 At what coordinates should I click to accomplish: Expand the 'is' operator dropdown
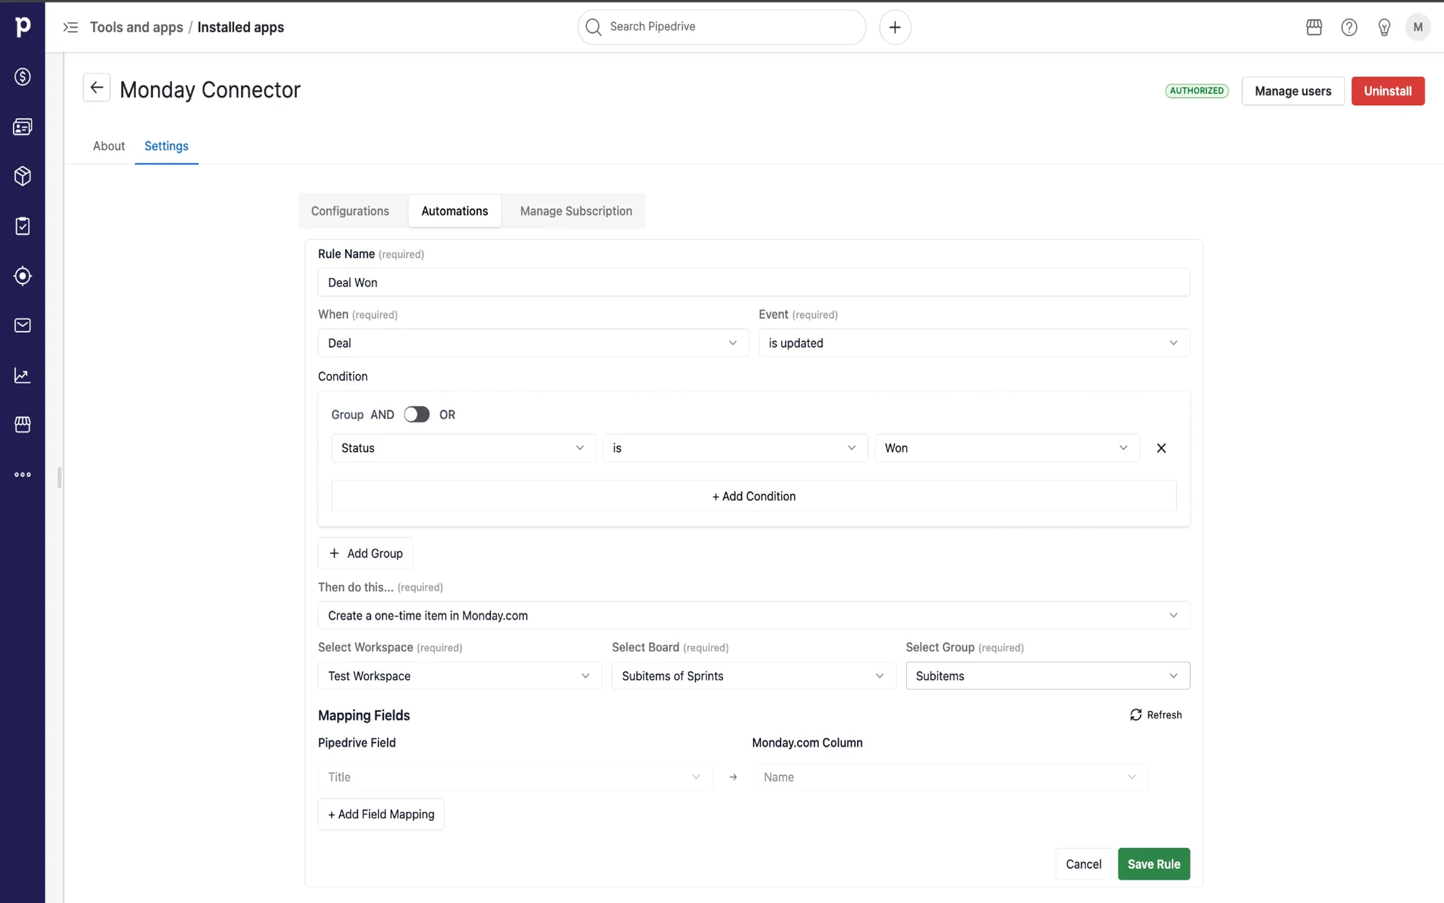[735, 448]
